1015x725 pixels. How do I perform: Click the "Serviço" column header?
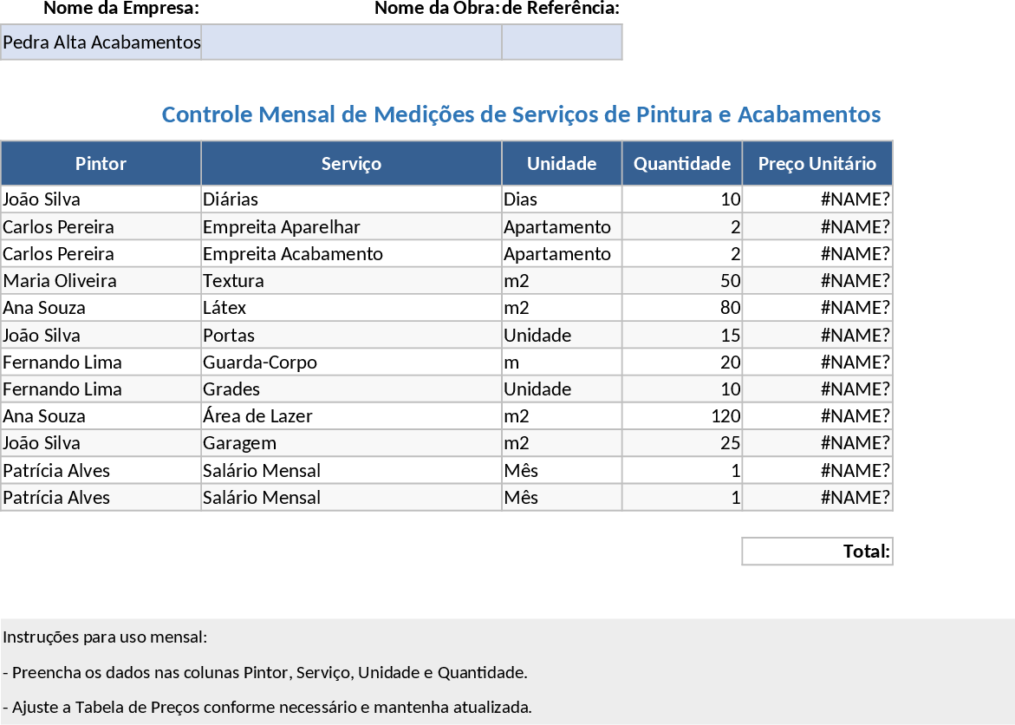pos(351,163)
